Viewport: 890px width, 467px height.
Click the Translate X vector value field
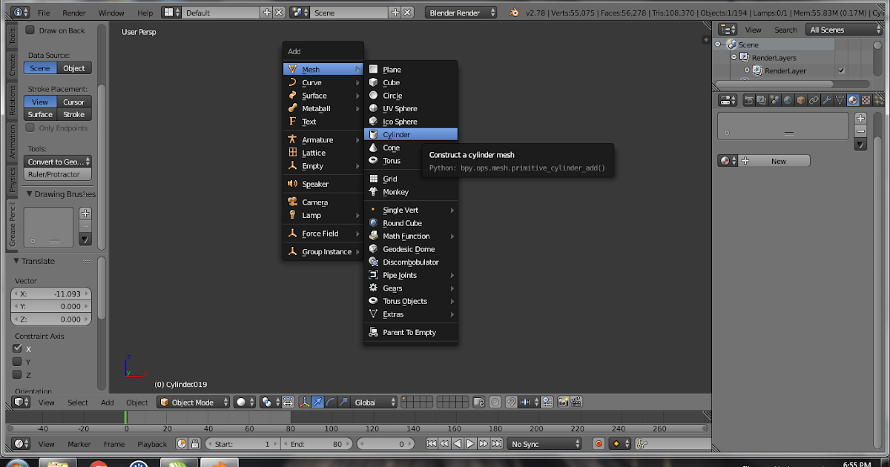point(51,294)
